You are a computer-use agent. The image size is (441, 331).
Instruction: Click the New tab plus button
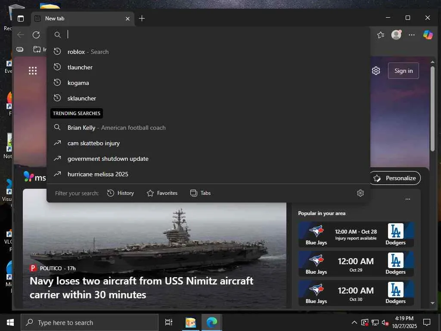pos(142,18)
